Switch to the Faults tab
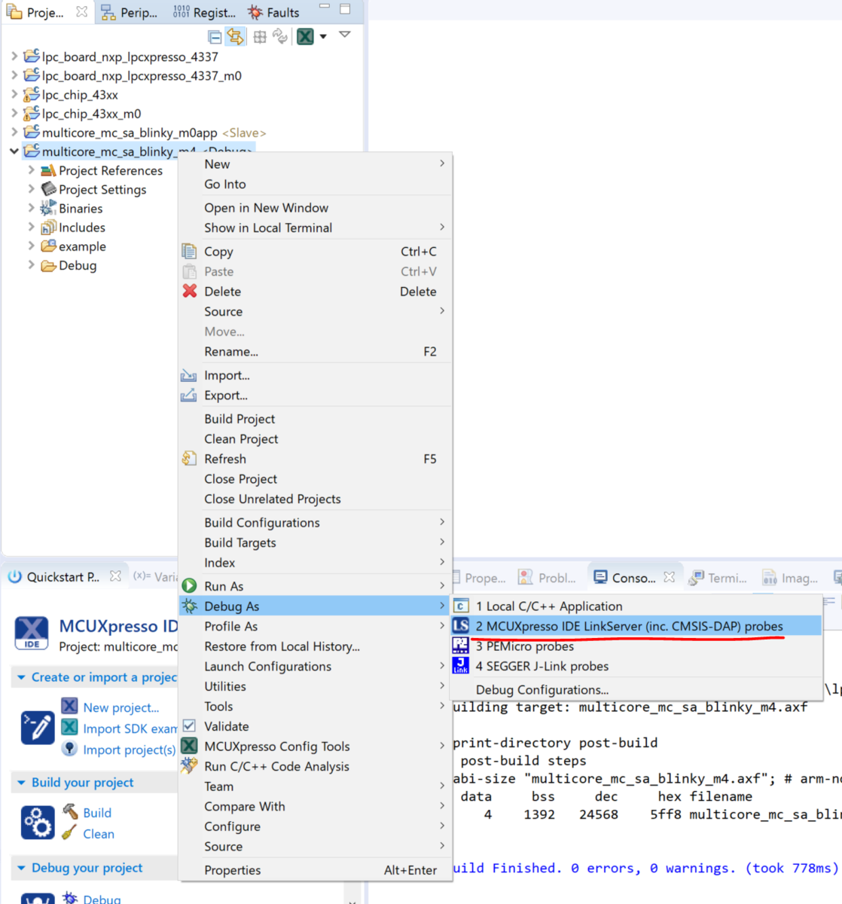This screenshot has height=904, width=842. click(274, 12)
